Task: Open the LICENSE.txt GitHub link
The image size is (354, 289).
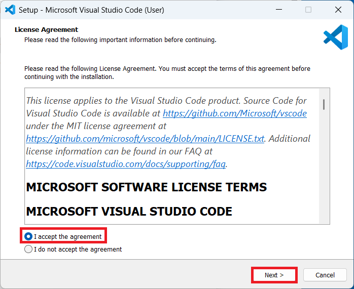Action: click(145, 138)
